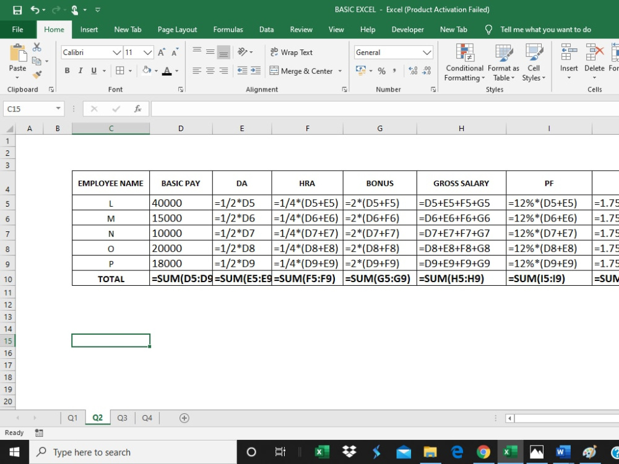
Task: Click the Insert Function fx icon
Action: coord(138,109)
